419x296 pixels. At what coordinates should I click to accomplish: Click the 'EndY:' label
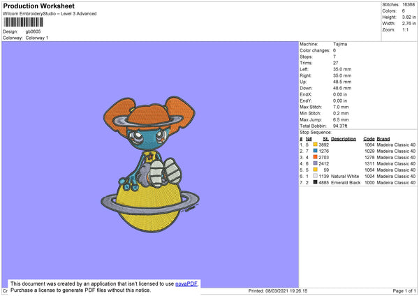click(x=306, y=101)
